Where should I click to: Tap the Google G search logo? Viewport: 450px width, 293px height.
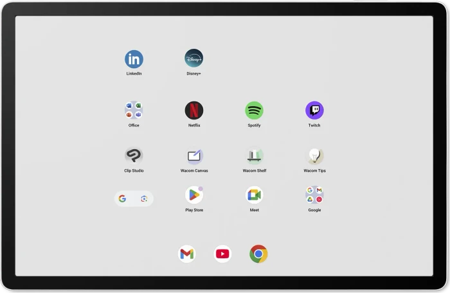coord(122,199)
